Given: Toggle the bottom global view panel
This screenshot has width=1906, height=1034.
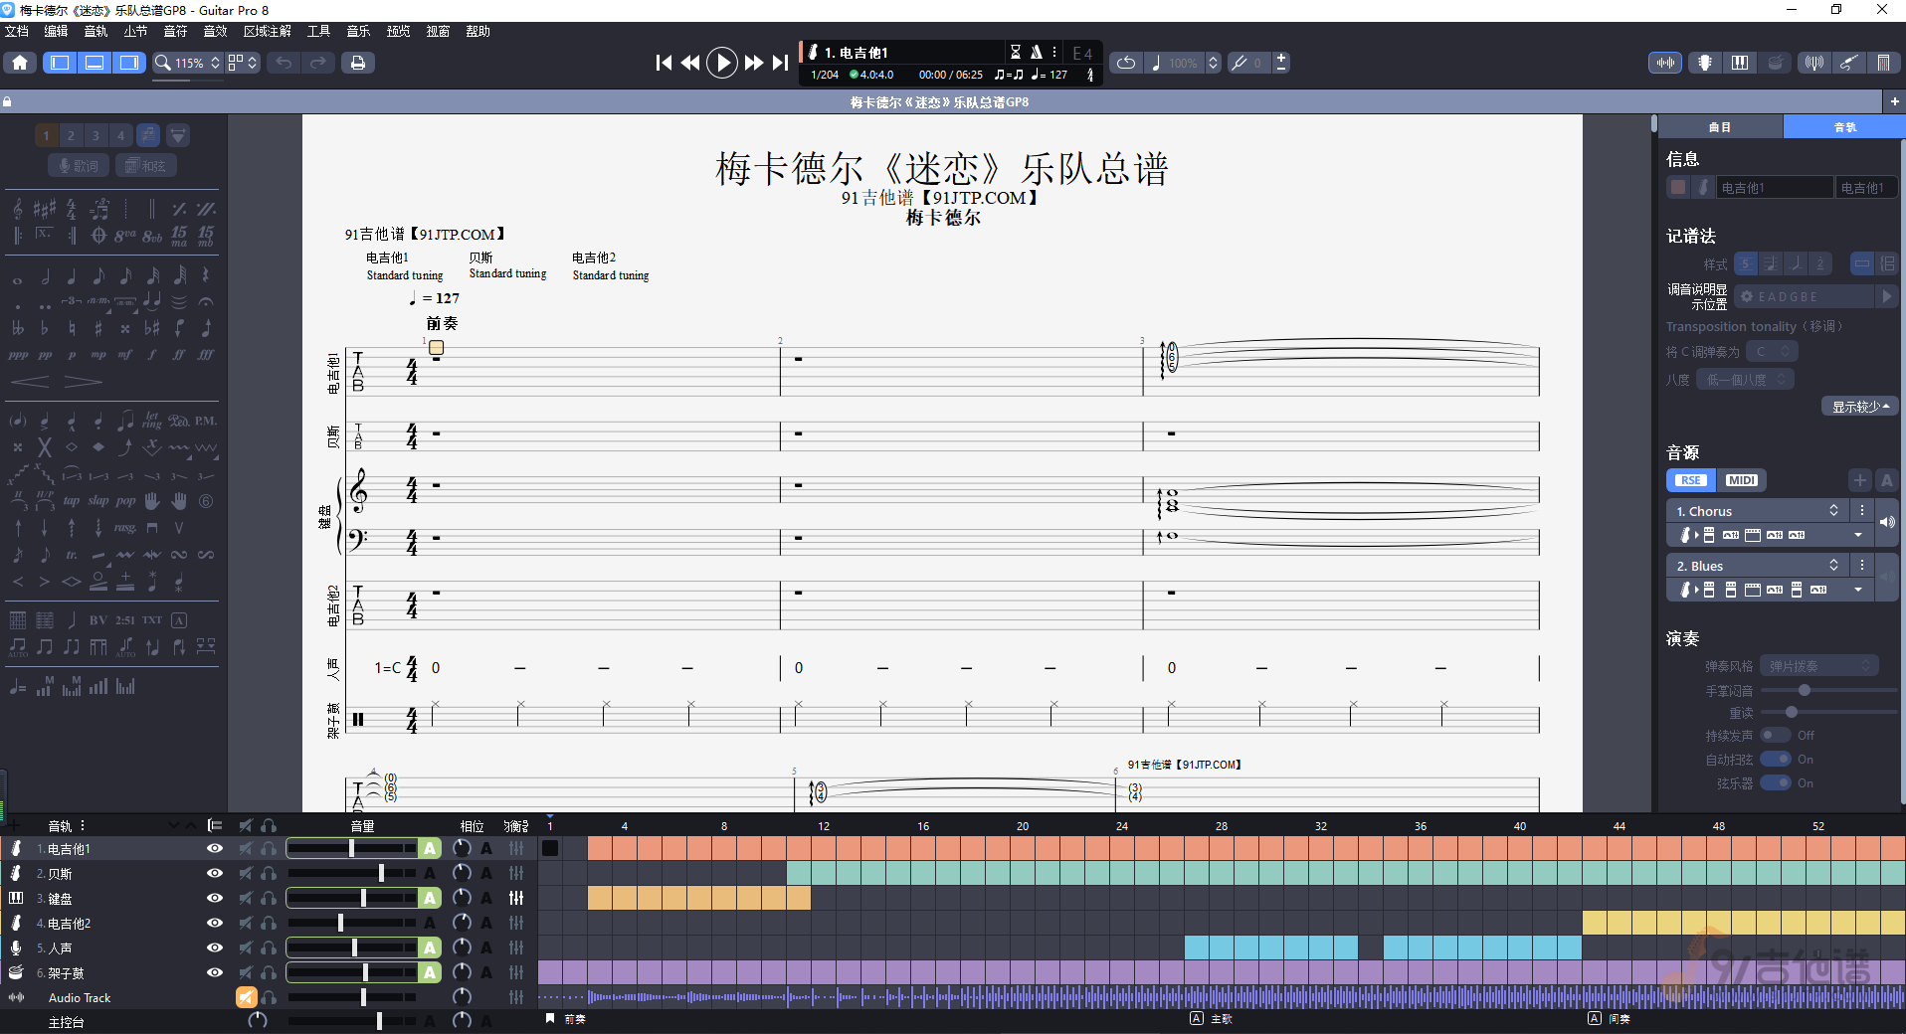Looking at the screenshot, I should point(95,63).
